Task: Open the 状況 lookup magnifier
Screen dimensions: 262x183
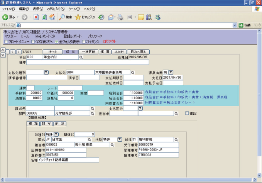Action: (x=176, y=139)
